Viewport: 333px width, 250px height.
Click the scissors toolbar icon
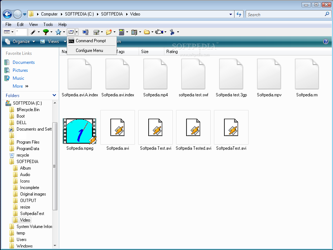[x=172, y=32]
